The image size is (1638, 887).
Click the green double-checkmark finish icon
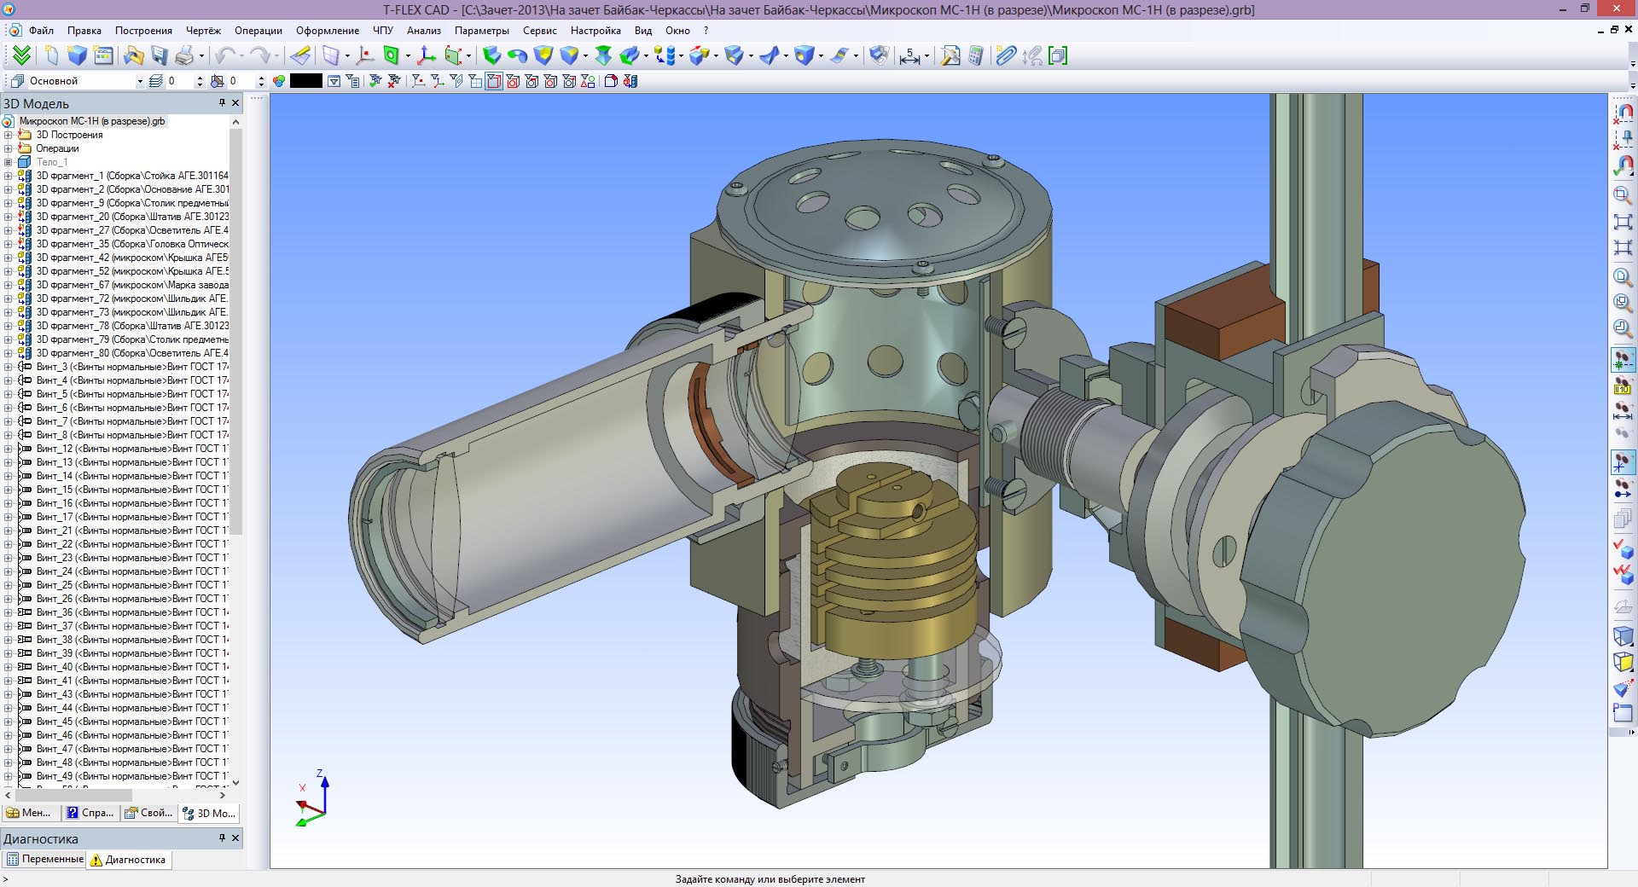(x=21, y=55)
